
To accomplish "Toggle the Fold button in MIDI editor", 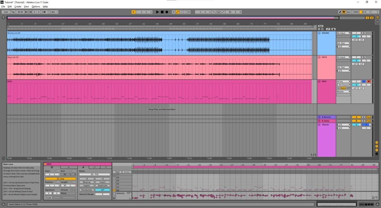I will (x=117, y=172).
